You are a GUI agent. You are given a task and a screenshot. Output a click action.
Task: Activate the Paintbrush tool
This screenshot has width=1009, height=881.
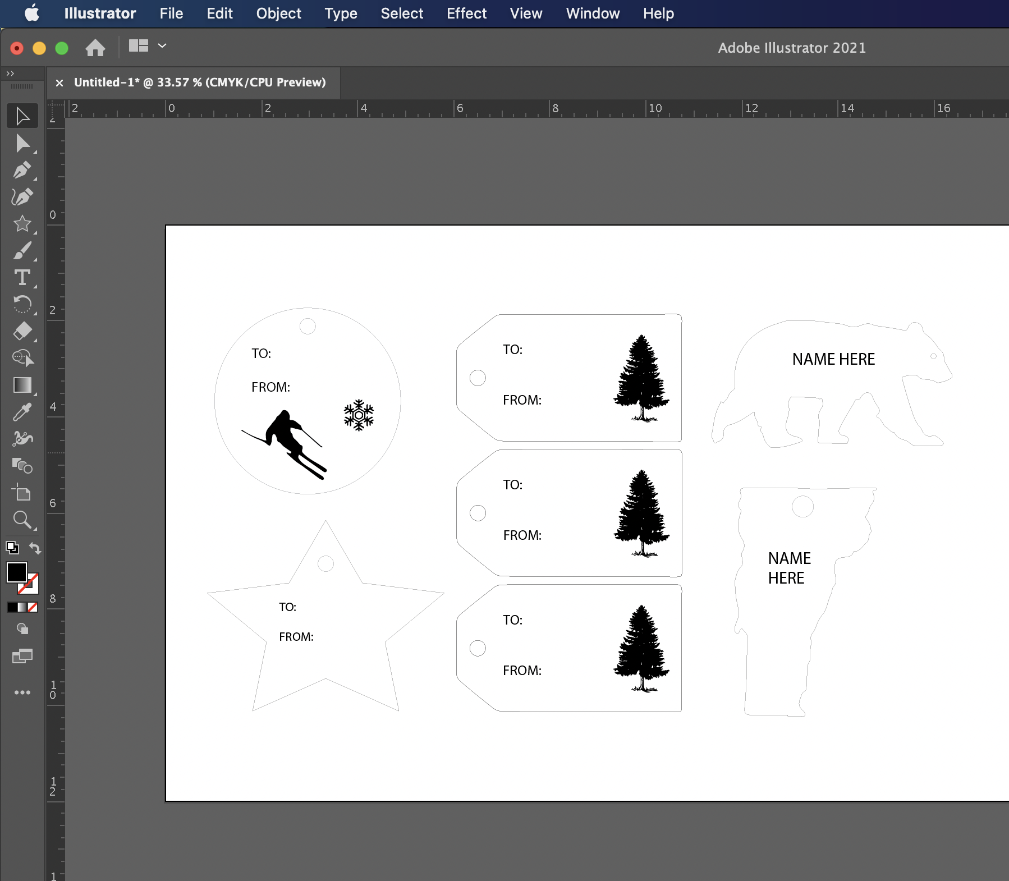[22, 251]
